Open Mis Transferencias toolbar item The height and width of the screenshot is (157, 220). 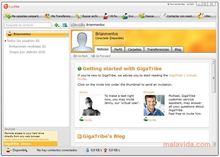[59, 16]
